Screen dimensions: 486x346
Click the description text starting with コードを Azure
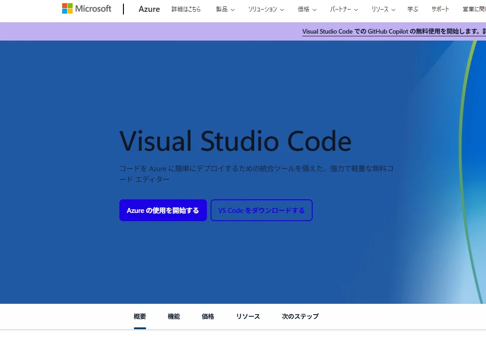coord(256,173)
